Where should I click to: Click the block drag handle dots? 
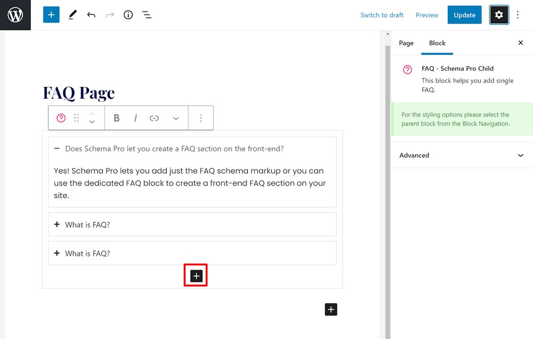[x=76, y=118]
